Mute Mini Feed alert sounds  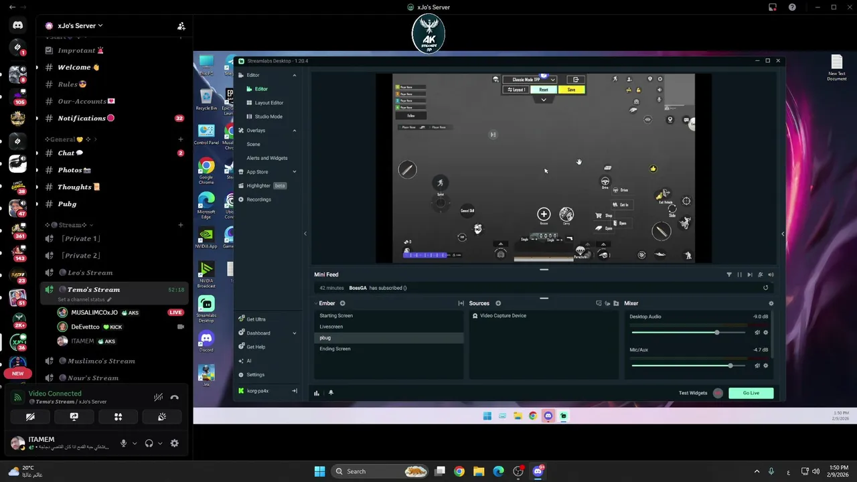[771, 274]
